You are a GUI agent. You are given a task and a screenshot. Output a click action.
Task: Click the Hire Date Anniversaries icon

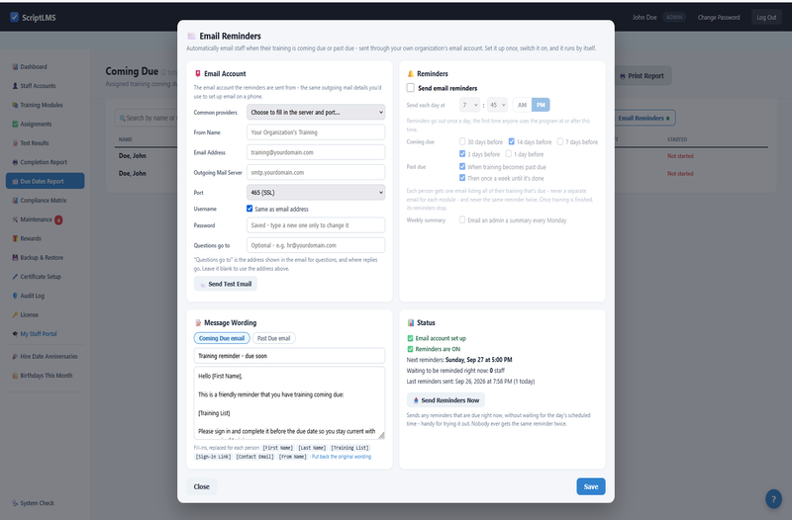click(x=15, y=357)
